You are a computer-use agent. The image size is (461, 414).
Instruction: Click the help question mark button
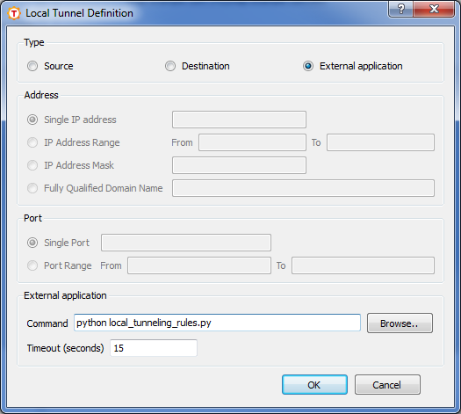401,9
